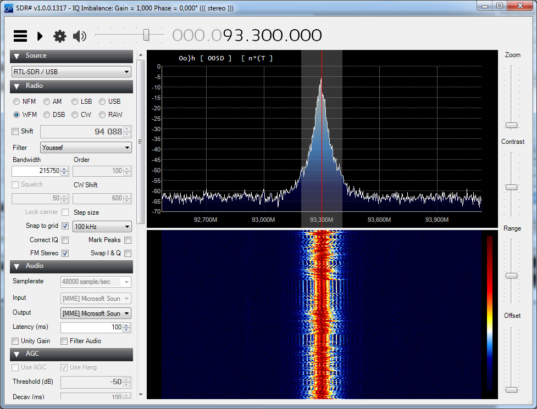Enable Correct IQ checkbox
The width and height of the screenshot is (537, 409).
pyautogui.click(x=65, y=240)
